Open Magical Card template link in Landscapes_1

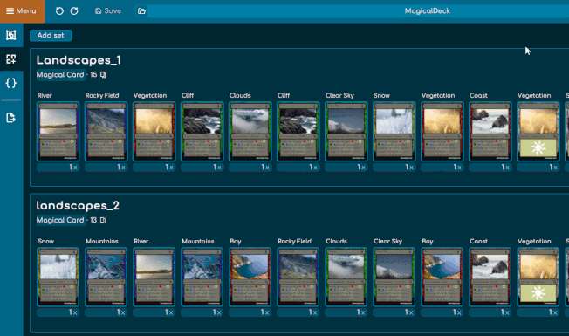coord(60,75)
